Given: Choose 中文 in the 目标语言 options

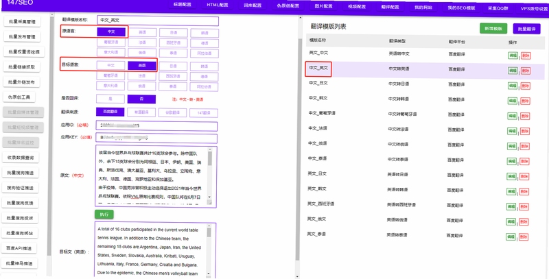Looking at the screenshot, I should point(110,65).
